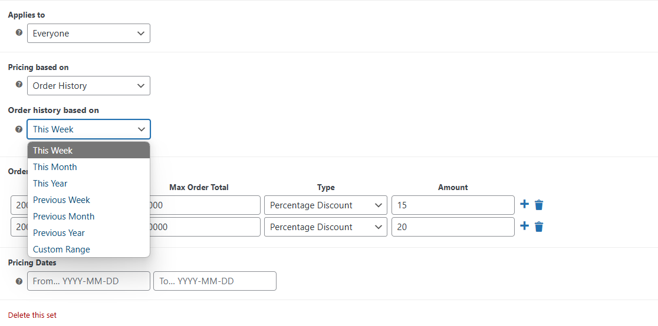The image size is (658, 326).
Task: Delete the pricing row with amount 20
Action: [539, 227]
